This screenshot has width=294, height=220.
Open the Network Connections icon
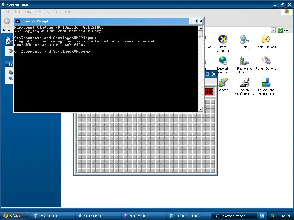tap(223, 65)
